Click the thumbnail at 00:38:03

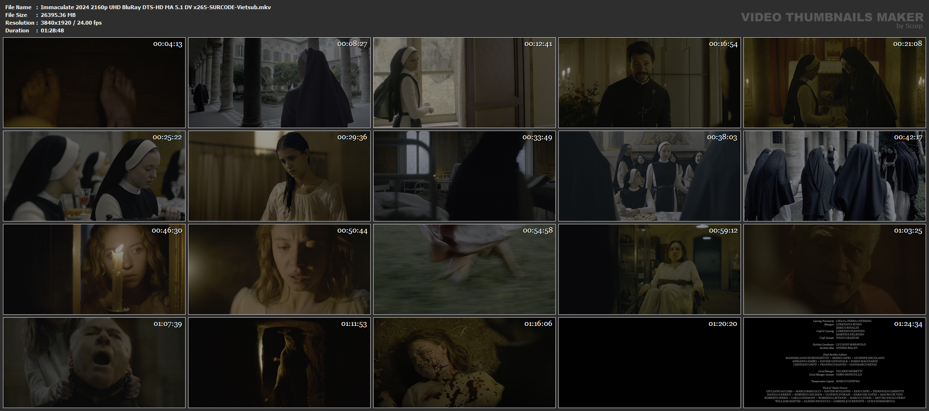point(650,176)
